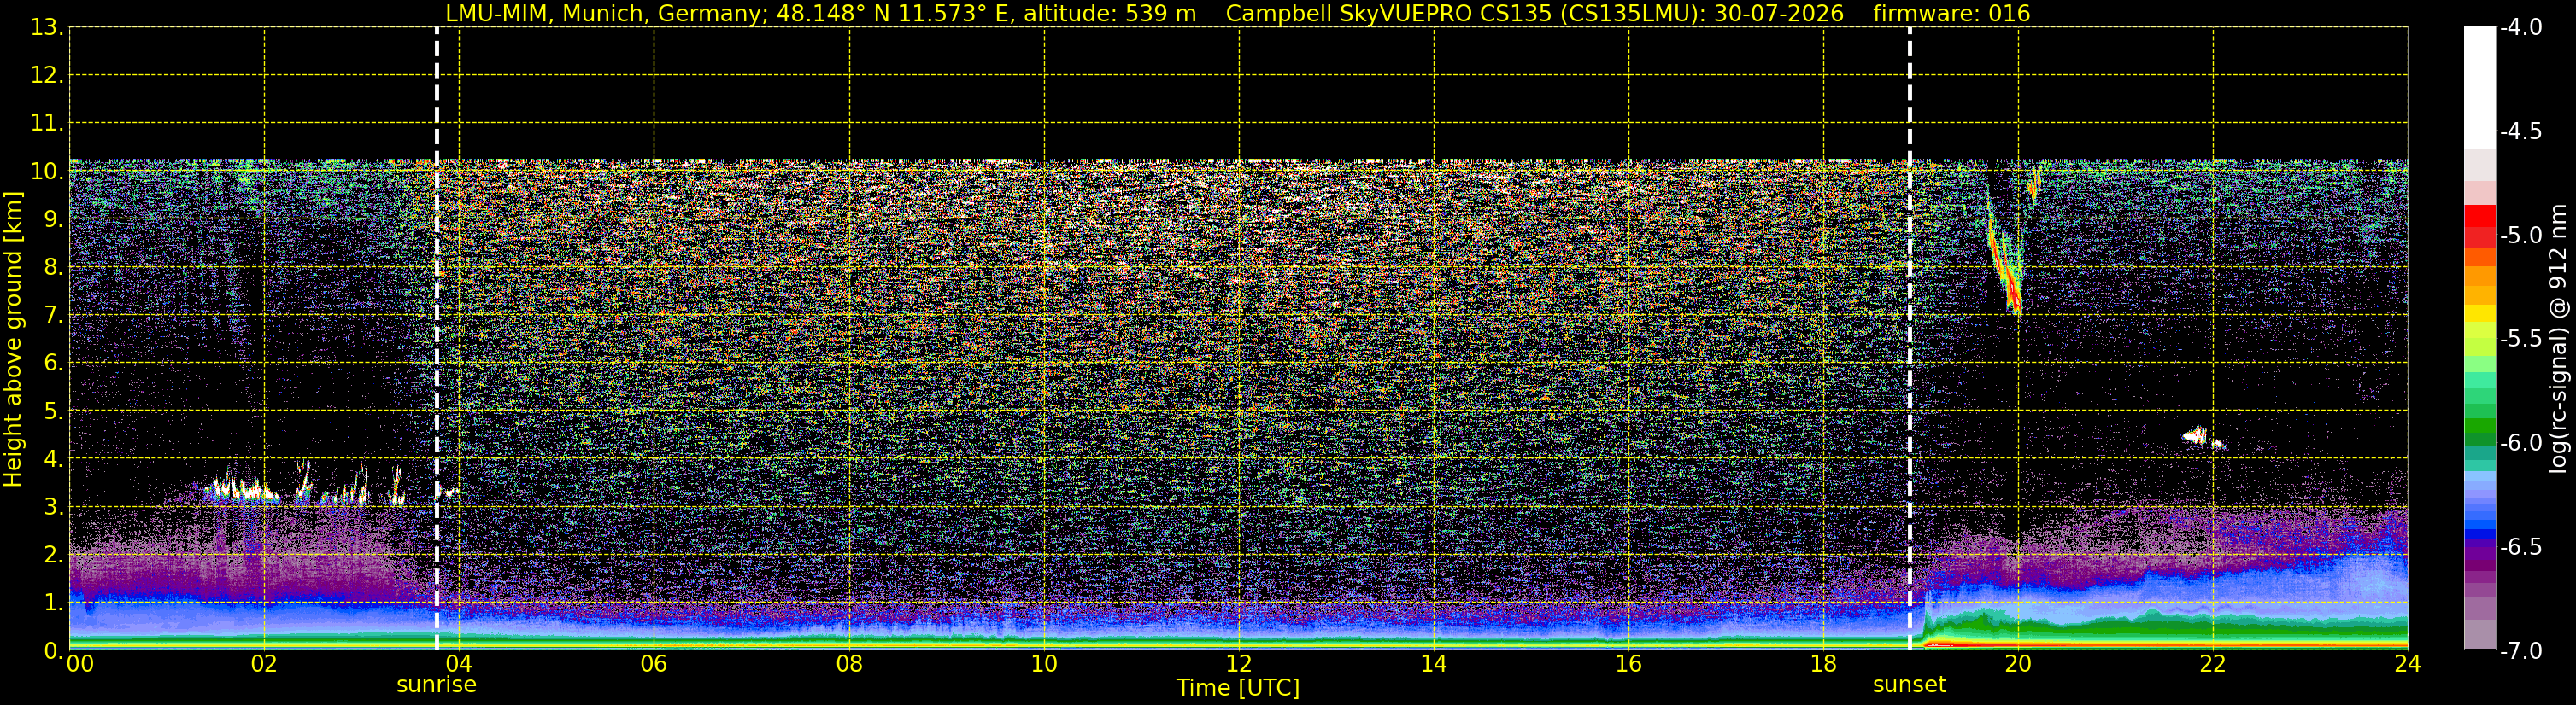Click the '7.' height axis tick label

tap(54, 316)
